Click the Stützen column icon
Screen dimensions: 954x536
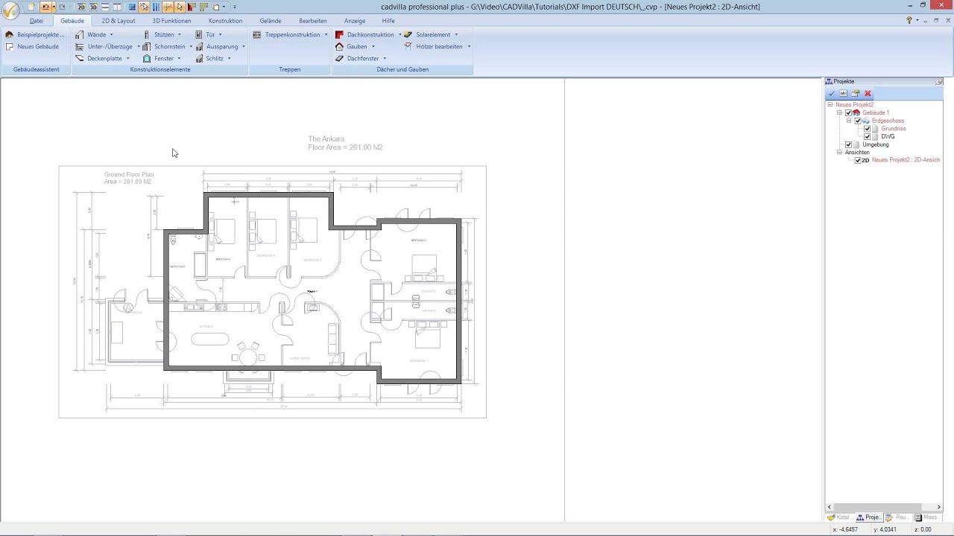tap(147, 34)
